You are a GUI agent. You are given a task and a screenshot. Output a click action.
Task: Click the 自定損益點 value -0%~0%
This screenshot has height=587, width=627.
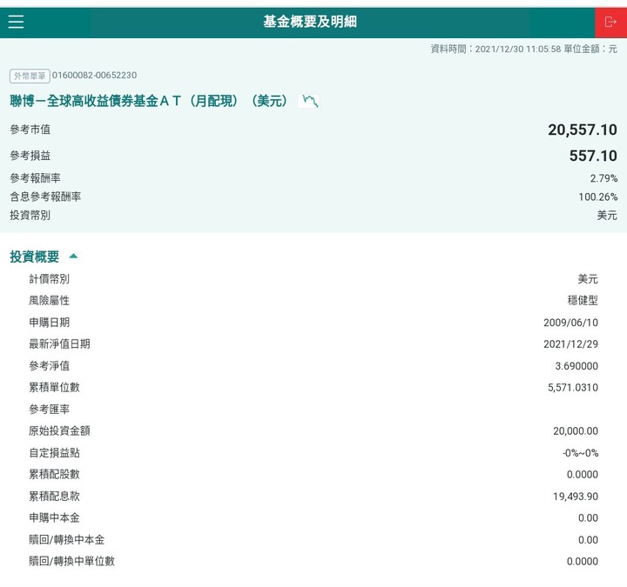click(580, 453)
